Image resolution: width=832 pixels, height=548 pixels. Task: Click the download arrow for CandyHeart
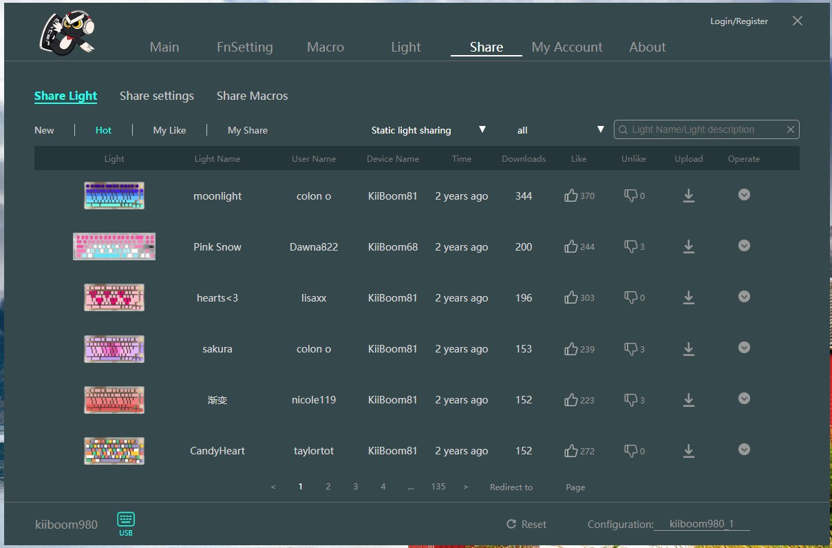tap(688, 451)
